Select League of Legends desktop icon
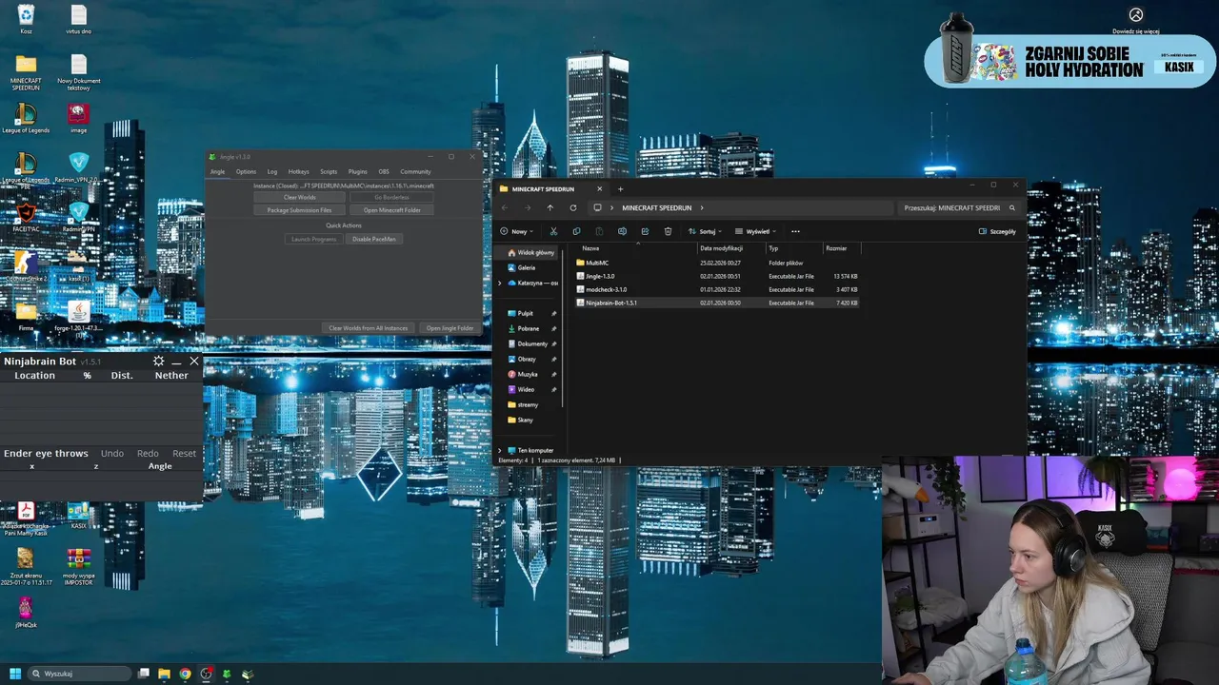The height and width of the screenshot is (685, 1219). (x=26, y=118)
